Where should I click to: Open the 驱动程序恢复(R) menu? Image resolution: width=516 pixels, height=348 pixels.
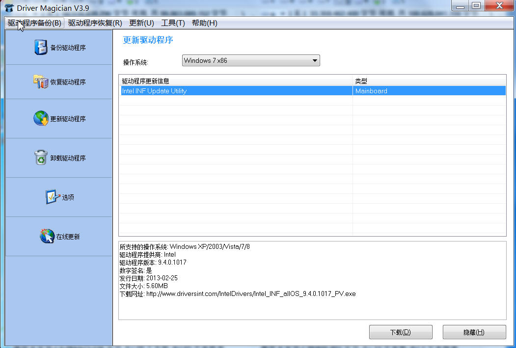[x=95, y=23]
